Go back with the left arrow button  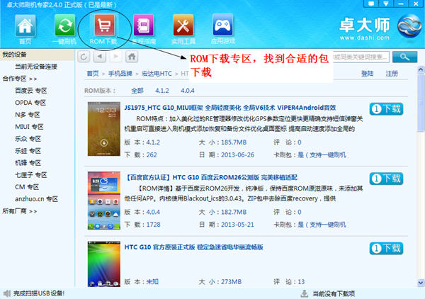coord(100,57)
